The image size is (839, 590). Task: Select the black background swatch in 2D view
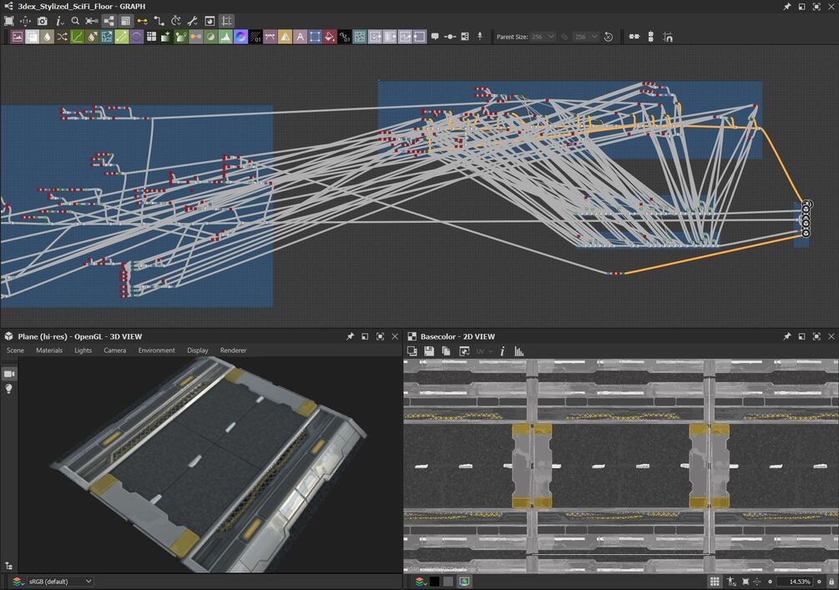click(434, 582)
